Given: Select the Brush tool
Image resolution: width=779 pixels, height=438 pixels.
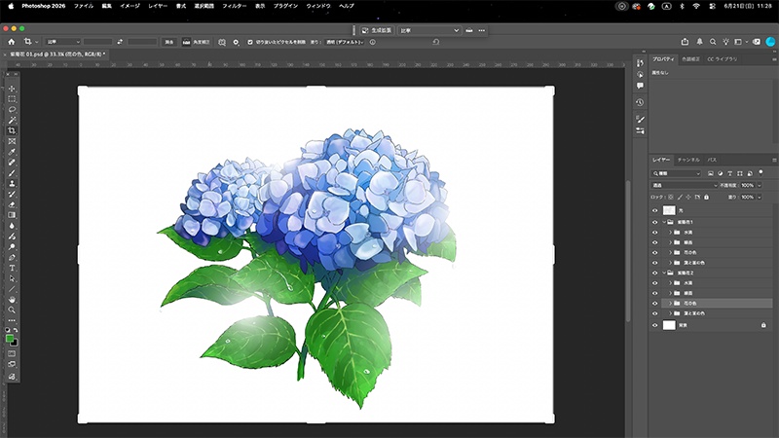Looking at the screenshot, I should 12,173.
